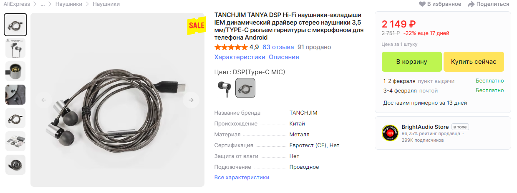This screenshot has height=193, width=517.
Task: Show next product image with right arrow
Action: (191, 100)
